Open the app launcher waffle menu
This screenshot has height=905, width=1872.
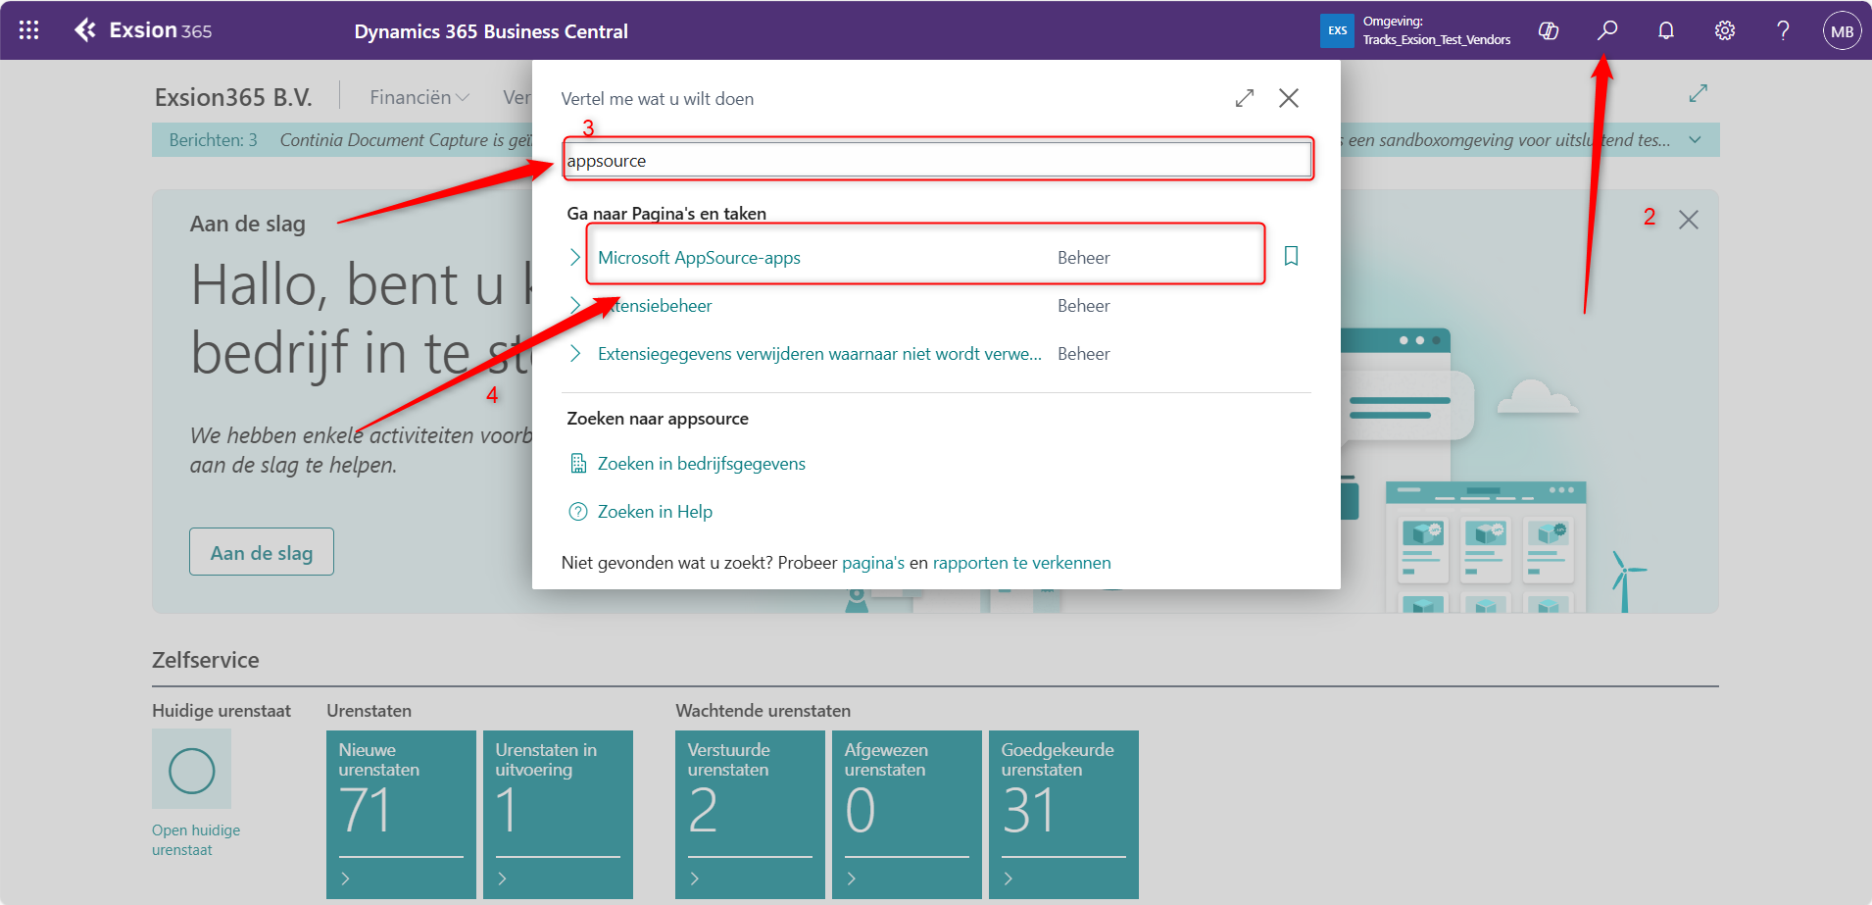point(29,30)
